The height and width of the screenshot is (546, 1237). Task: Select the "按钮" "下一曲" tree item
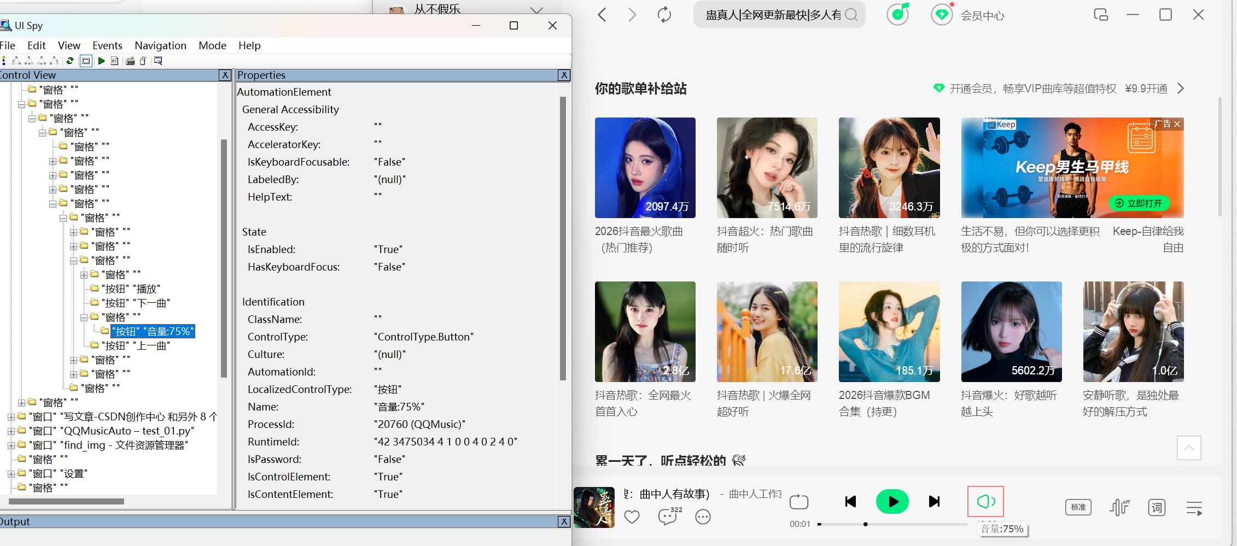pos(136,303)
